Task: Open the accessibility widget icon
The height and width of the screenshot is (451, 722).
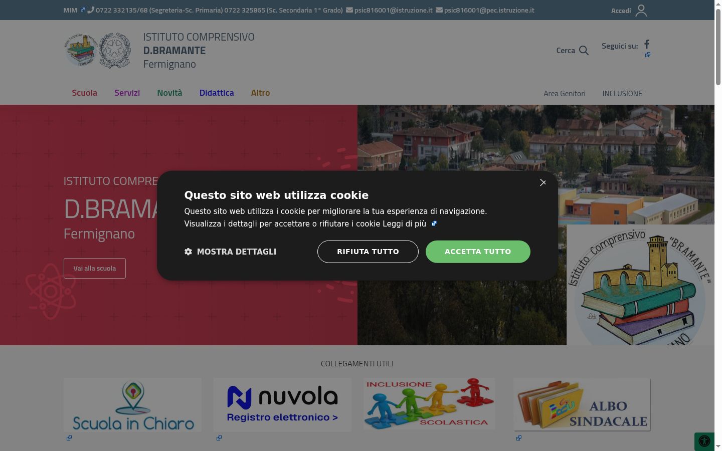Action: click(704, 441)
